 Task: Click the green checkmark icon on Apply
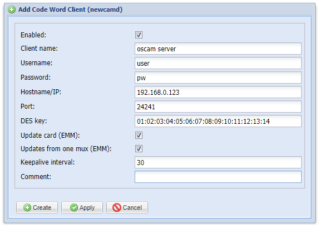point(73,207)
